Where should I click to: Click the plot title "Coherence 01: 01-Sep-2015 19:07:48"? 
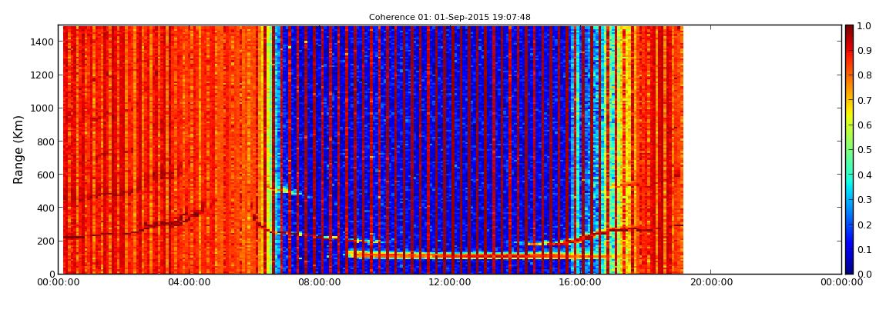450,18
